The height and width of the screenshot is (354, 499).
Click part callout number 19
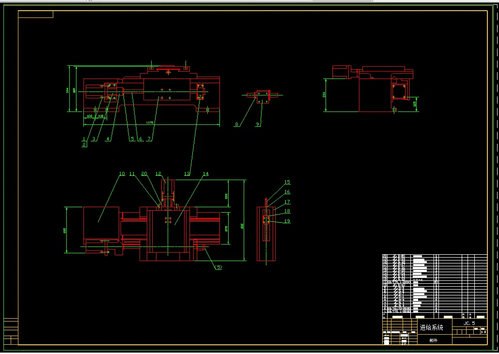click(287, 221)
